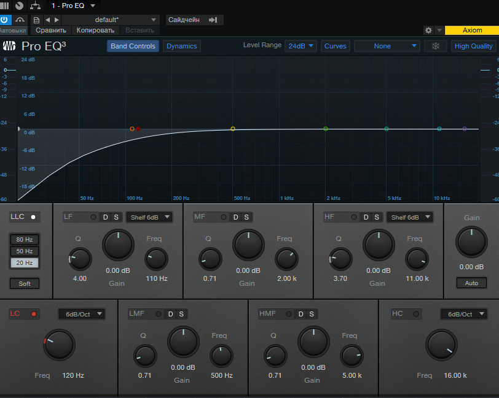Select the yellow LMF band node in graph
This screenshot has width=499, height=398.
233,129
